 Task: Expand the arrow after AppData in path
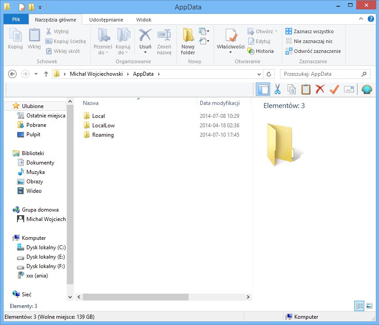point(159,74)
